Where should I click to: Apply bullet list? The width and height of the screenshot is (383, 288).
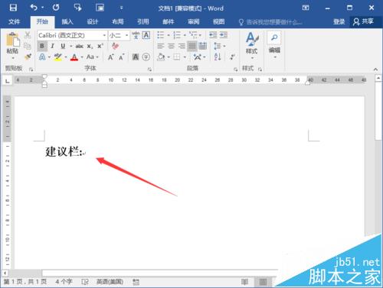click(x=160, y=35)
